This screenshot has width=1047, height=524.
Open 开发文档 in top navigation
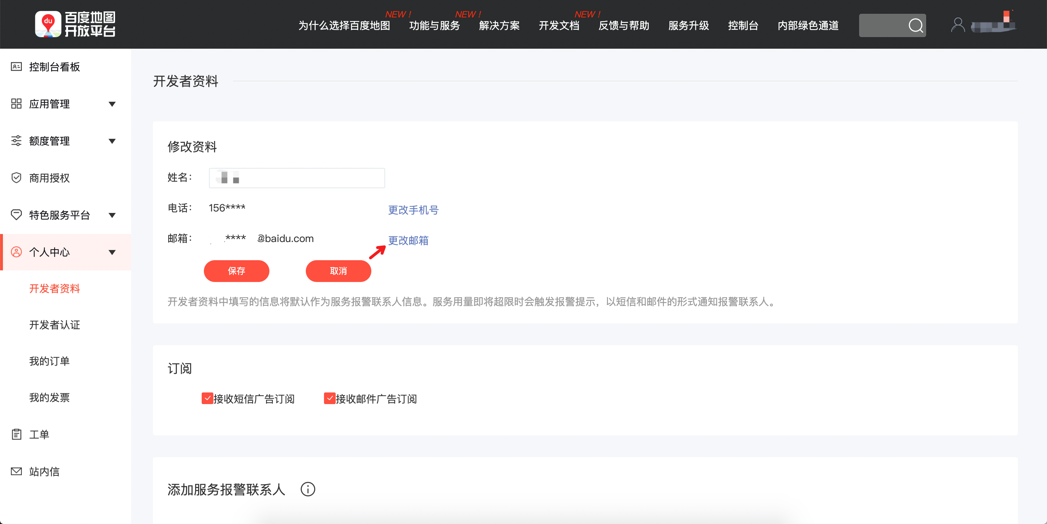coord(559,25)
